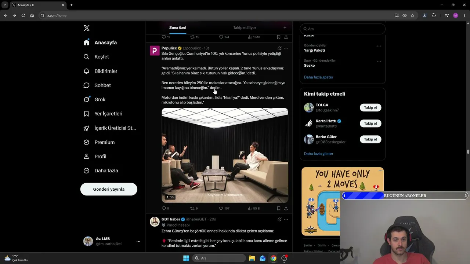
Task: Reload the page in Chrome
Action: click(23, 15)
